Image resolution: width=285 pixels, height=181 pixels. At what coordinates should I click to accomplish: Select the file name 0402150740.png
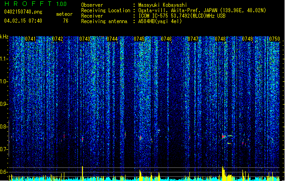(x=23, y=12)
